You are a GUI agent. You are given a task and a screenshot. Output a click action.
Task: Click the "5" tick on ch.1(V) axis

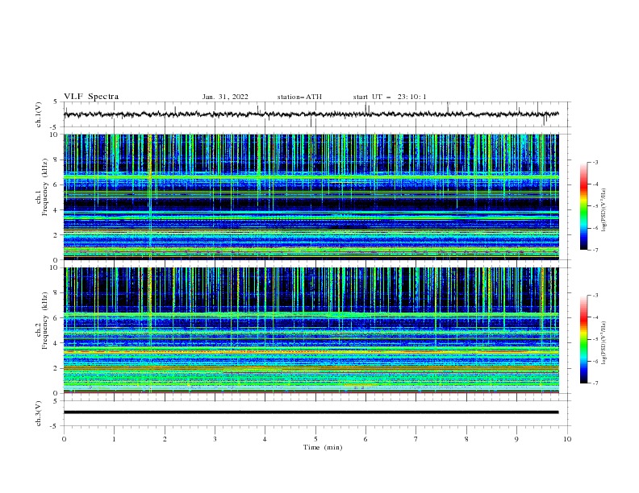56,102
